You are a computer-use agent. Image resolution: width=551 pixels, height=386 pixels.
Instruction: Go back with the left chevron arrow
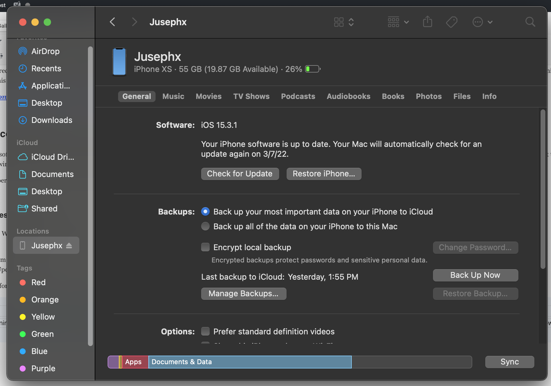[113, 22]
